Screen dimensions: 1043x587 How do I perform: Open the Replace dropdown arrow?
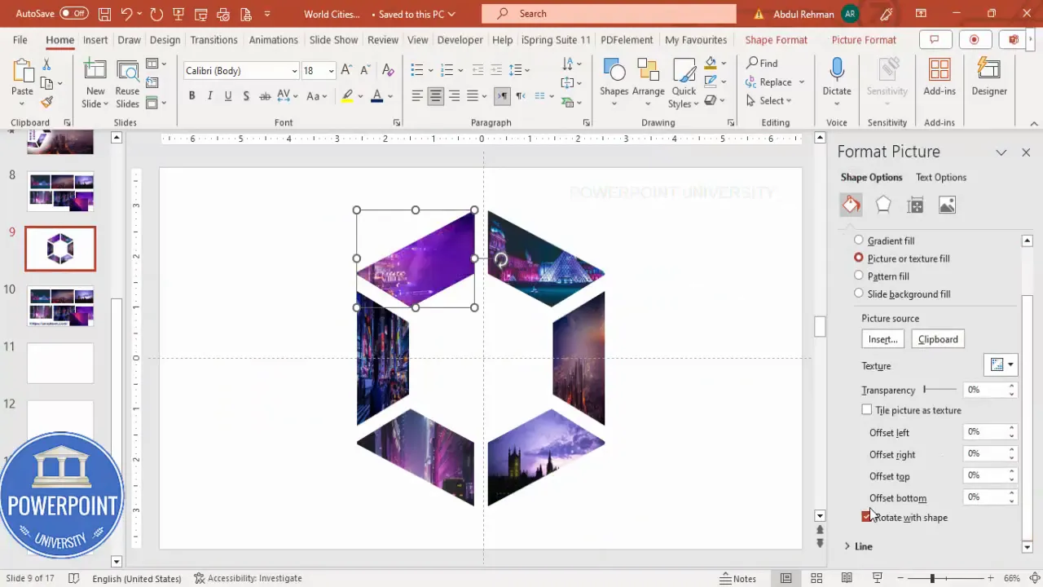coord(802,82)
